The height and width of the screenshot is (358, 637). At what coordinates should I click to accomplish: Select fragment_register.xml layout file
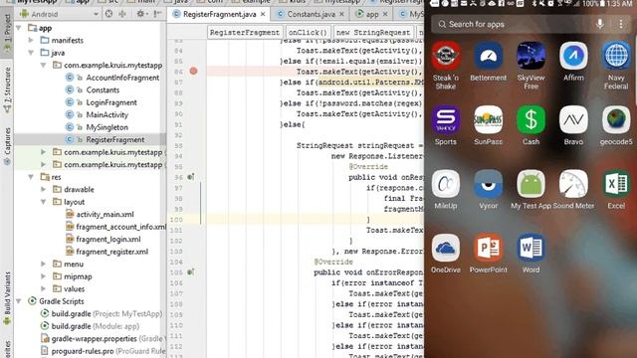click(x=112, y=252)
